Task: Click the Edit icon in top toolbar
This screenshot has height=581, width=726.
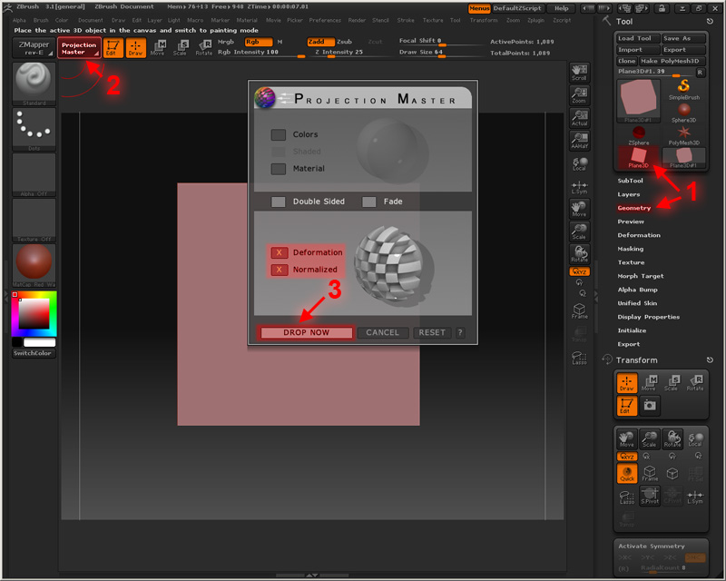Action: 113,48
